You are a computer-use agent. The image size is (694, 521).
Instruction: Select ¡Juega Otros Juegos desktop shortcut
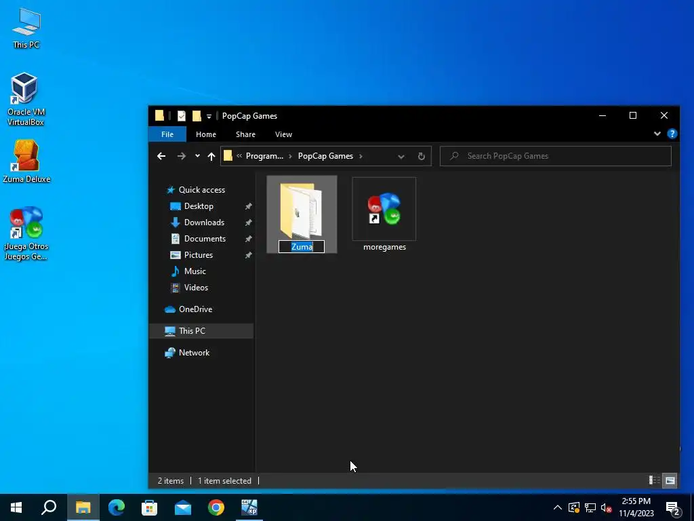26,233
